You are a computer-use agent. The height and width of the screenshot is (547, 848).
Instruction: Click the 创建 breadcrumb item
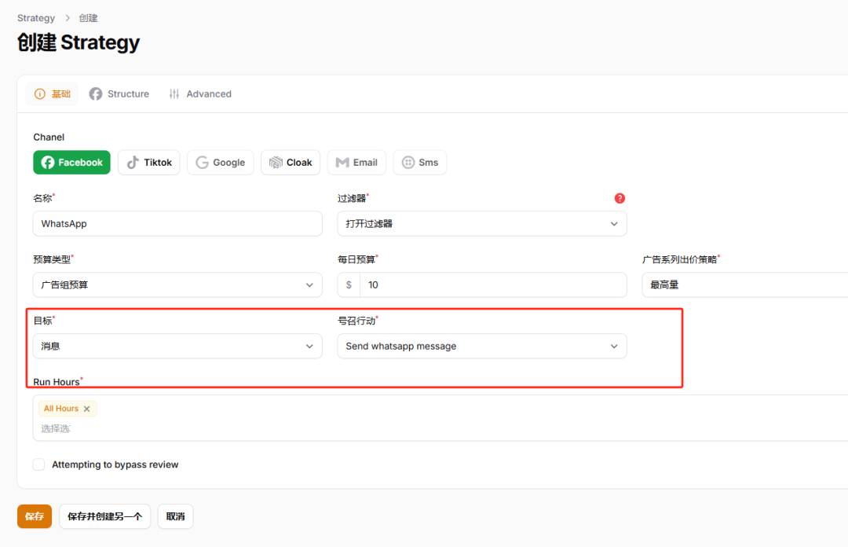88,18
